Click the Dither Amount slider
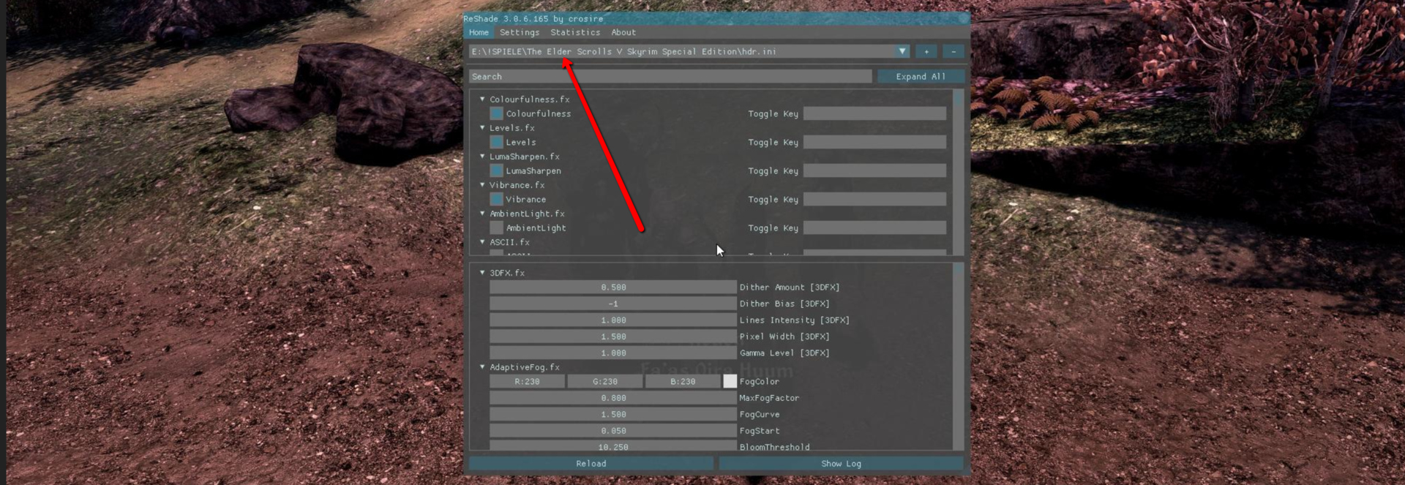The width and height of the screenshot is (1405, 485). (612, 287)
